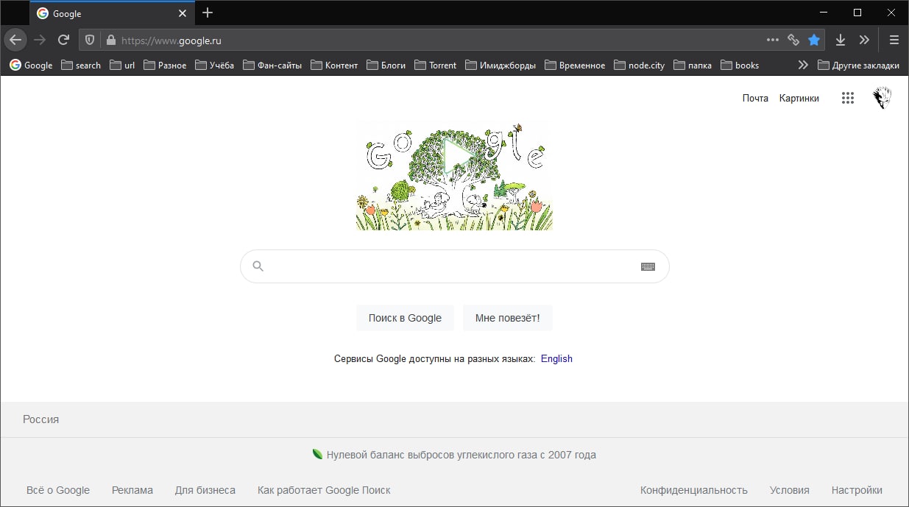Open Другие закладки folder
This screenshot has height=507, width=909.
859,65
